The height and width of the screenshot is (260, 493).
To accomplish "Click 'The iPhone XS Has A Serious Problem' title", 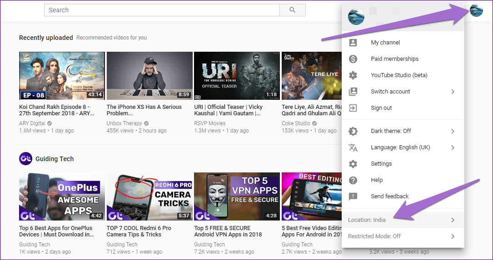I will coord(144,110).
